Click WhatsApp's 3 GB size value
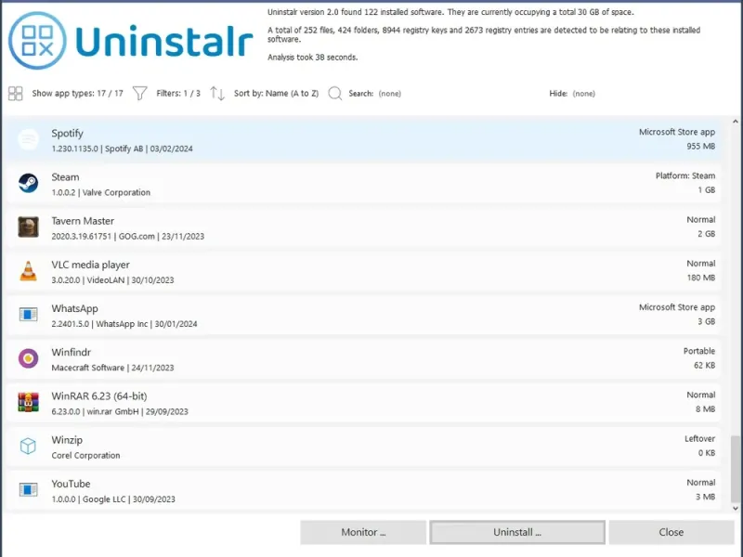The image size is (743, 557). click(706, 321)
